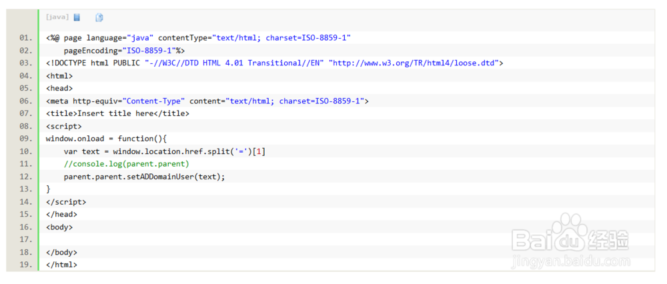Click the closing </head> tag line
Viewport: 667px width, 284px height.
click(61, 214)
